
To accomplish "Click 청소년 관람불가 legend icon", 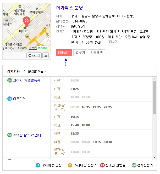I will tap(102, 165).
